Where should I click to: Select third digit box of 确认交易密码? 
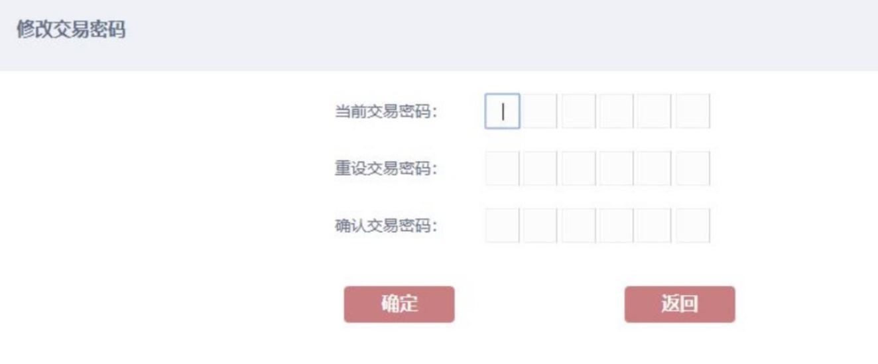pos(578,225)
